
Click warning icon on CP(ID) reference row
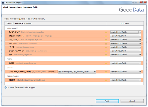click(106, 80)
